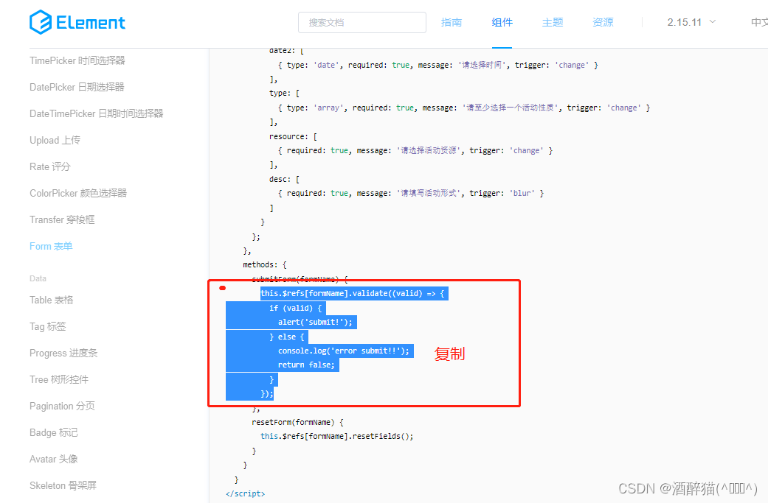Open TimePicker 时间选择器 in sidebar

click(77, 60)
